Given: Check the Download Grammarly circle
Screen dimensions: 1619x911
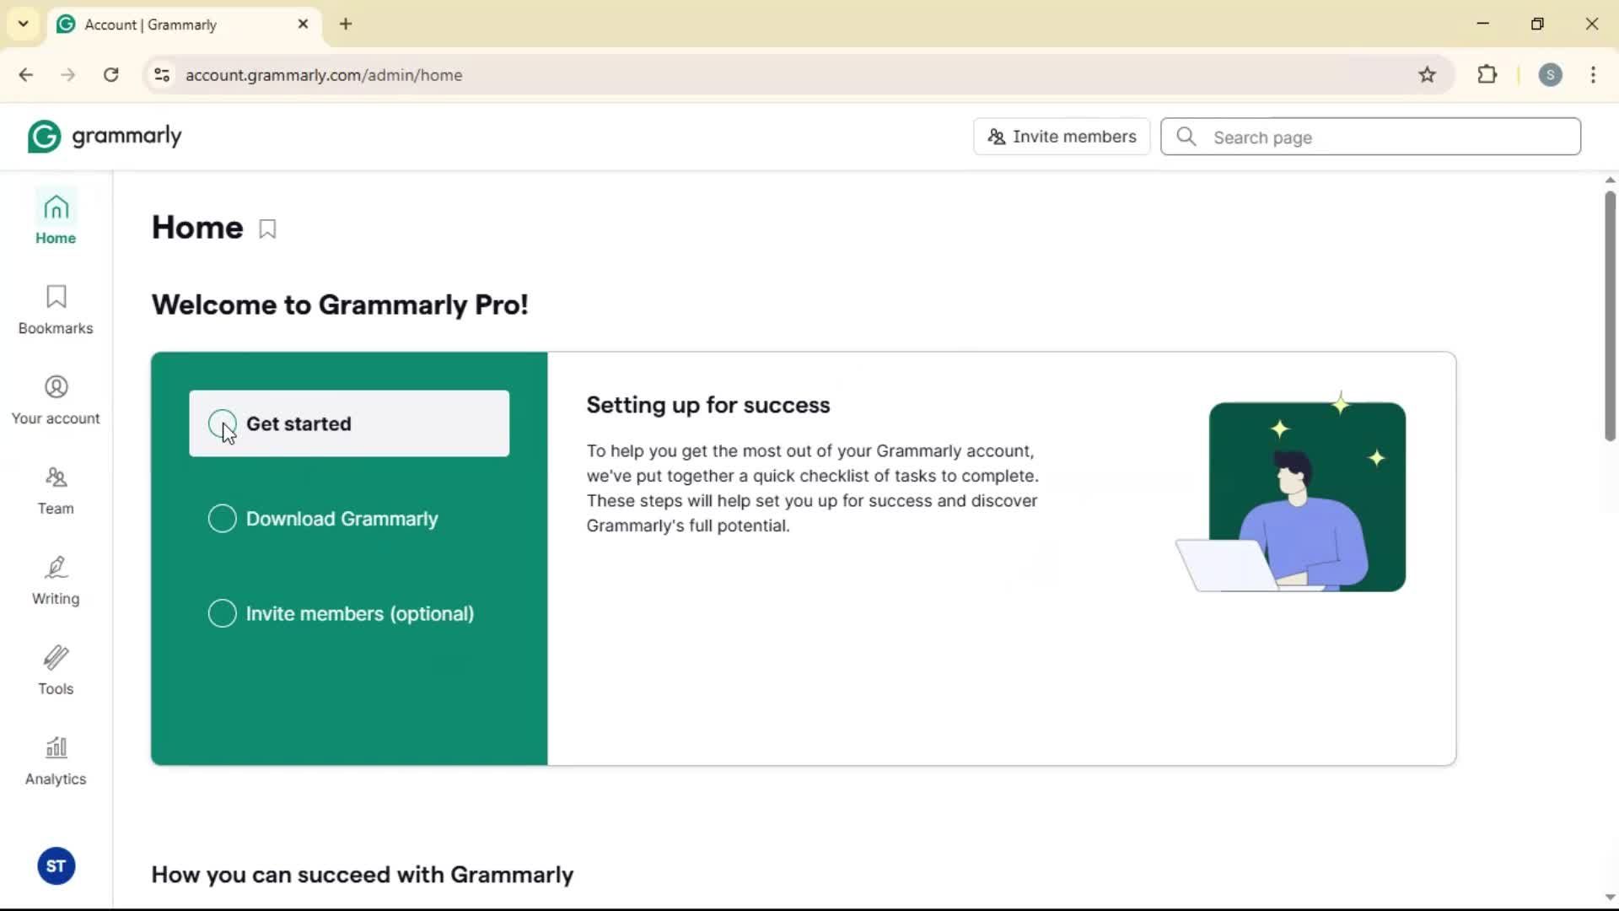Looking at the screenshot, I should (x=222, y=519).
